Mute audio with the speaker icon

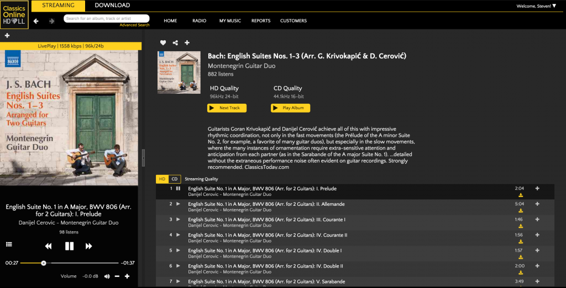coord(107,276)
